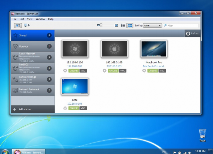Click the Filter search field

[181, 25]
